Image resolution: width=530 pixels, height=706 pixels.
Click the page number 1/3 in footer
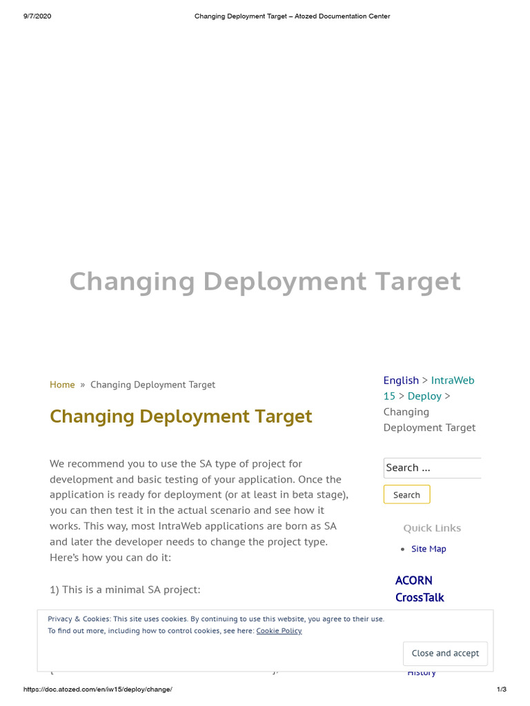(x=502, y=689)
